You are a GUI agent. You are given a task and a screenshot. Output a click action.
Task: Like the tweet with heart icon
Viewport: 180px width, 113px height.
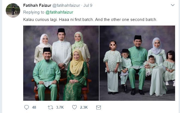coord(74,107)
